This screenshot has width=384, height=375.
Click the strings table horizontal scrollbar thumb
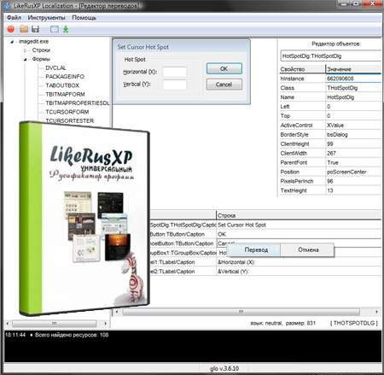pos(241,312)
